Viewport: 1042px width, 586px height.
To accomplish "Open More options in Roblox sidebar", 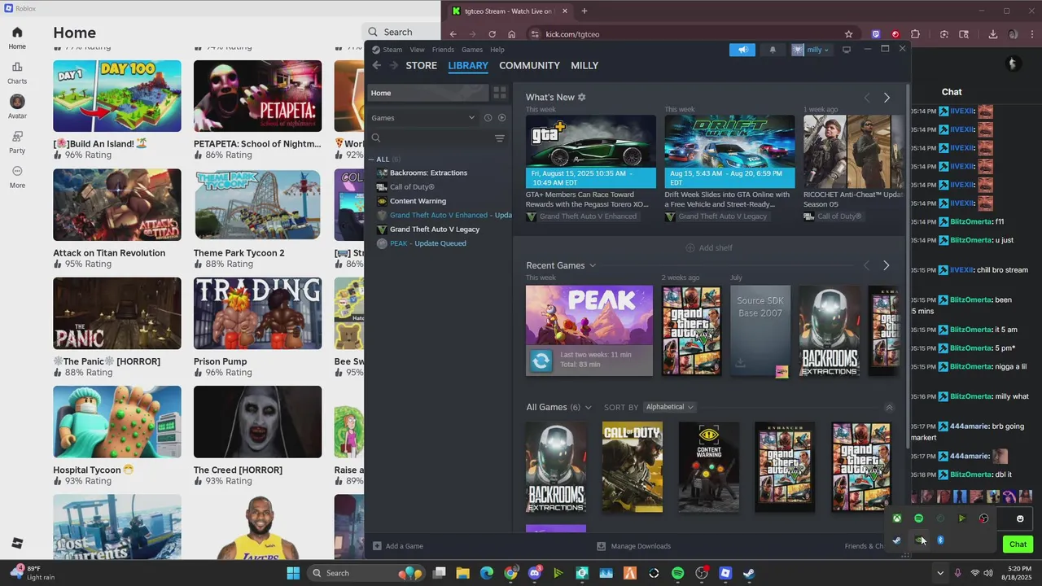I will (17, 177).
